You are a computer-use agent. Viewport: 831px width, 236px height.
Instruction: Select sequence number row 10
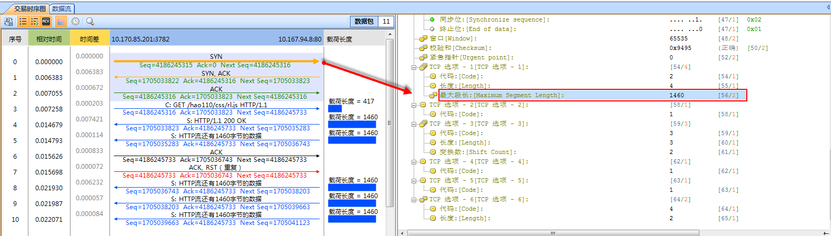pyautogui.click(x=15, y=219)
